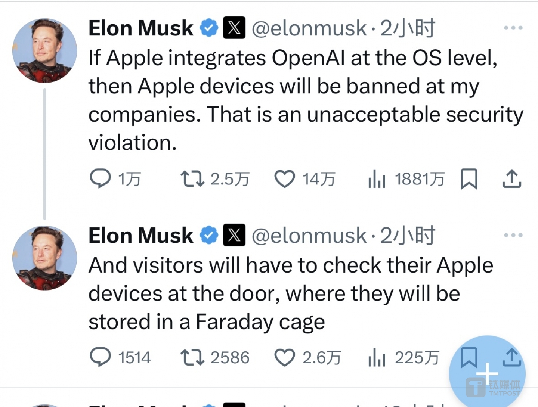Open Elon Musk name on second tweet

[141, 236]
